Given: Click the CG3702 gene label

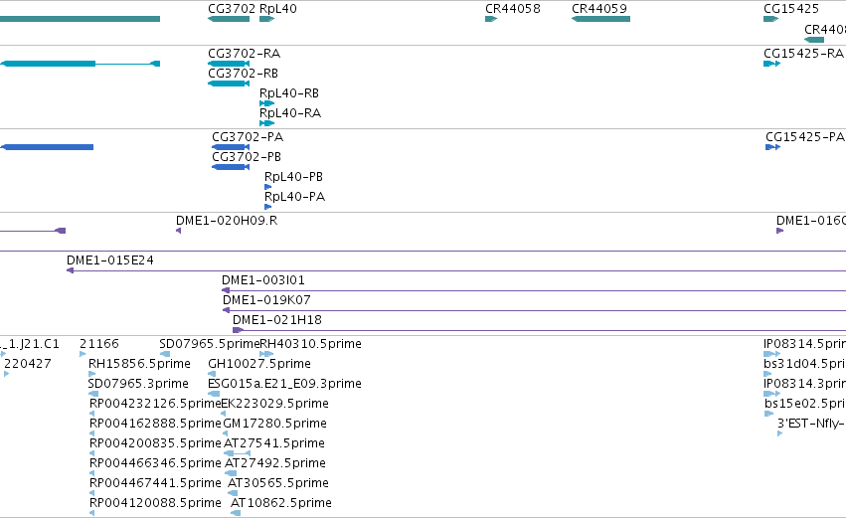Looking at the screenshot, I should click(x=232, y=9).
